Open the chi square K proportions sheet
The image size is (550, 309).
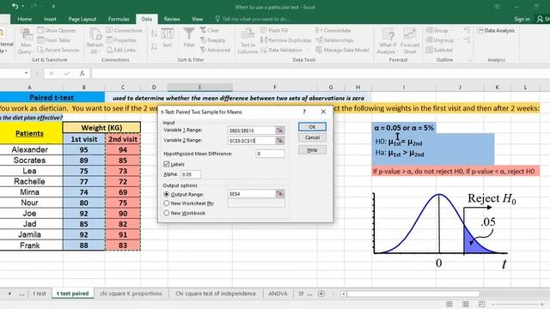tap(131, 294)
